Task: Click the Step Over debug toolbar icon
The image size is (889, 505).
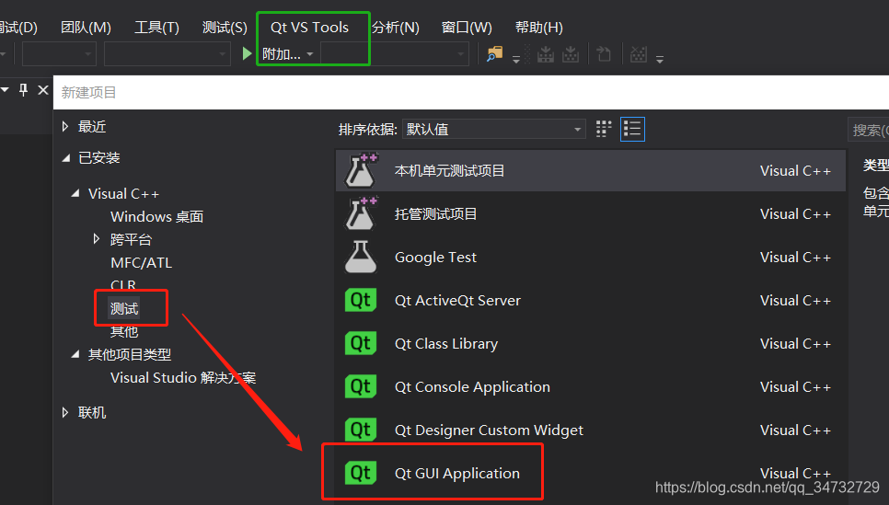Action: [x=571, y=54]
